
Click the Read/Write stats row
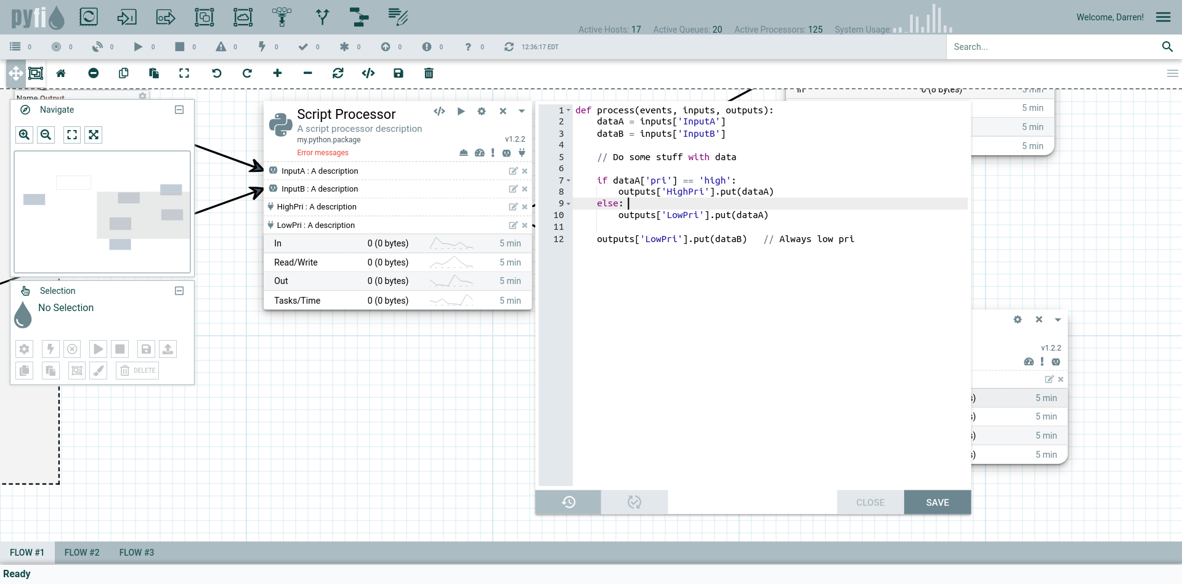point(397,262)
